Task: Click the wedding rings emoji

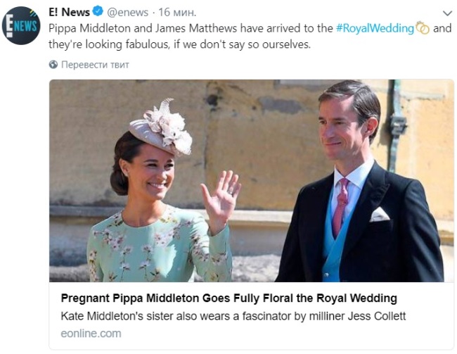Action: pos(423,28)
